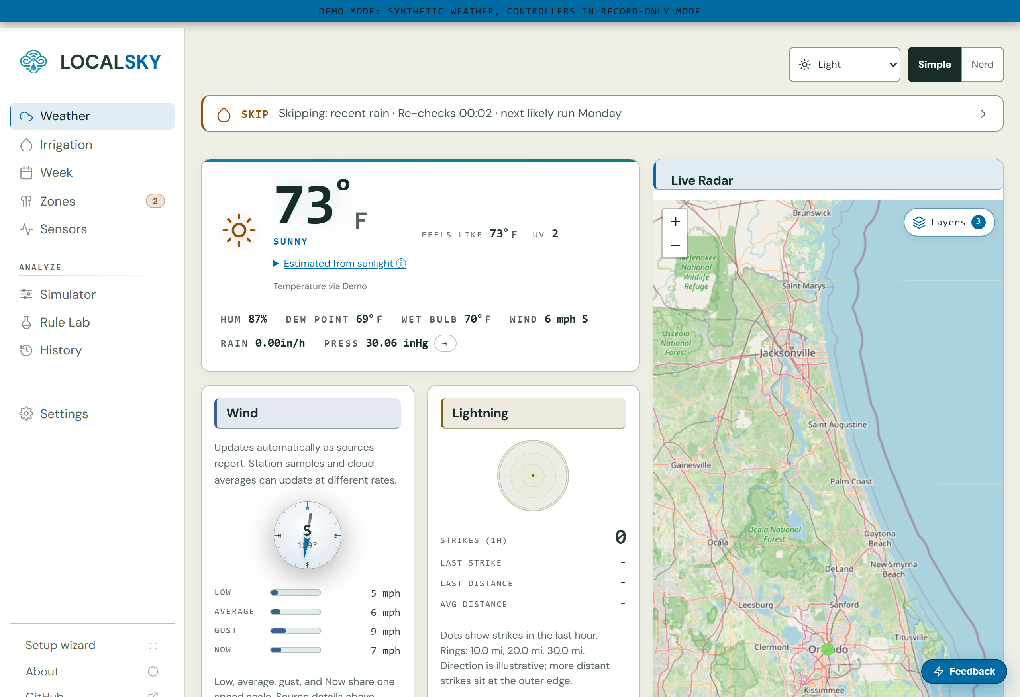Click the 'STRIKES (1H)' label
1020x697 pixels.
pos(474,540)
